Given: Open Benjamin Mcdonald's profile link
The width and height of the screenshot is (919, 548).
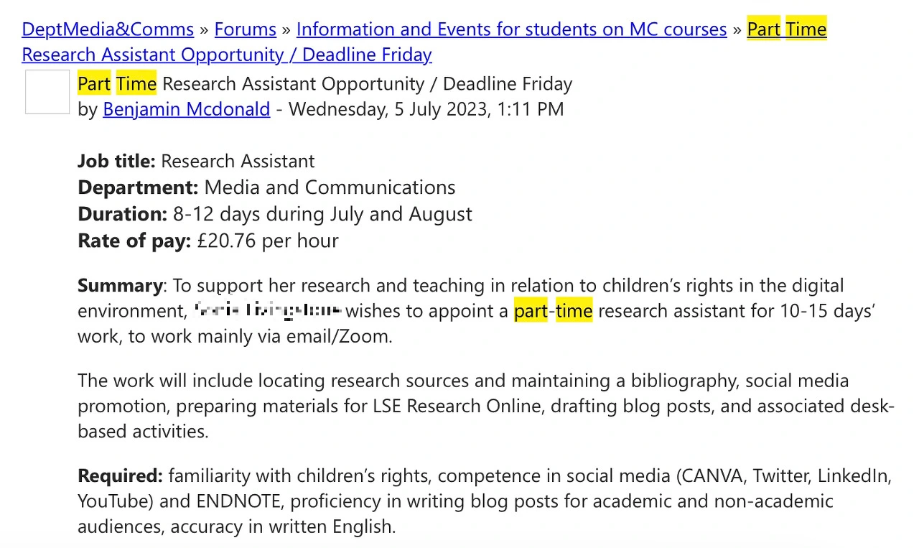Looking at the screenshot, I should 187,109.
